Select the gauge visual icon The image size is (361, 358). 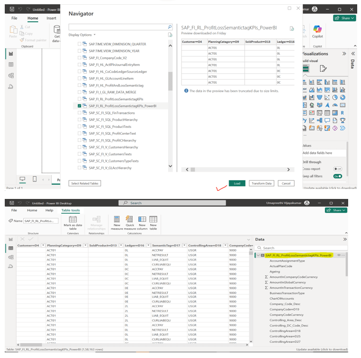[335, 105]
